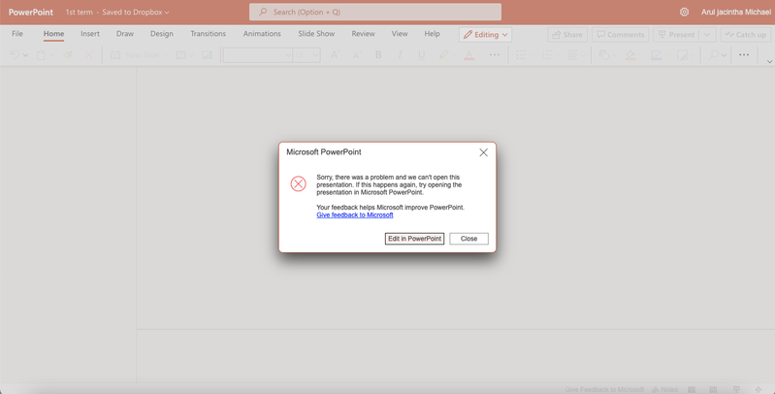Pick the text highlight color
Image resolution: width=775 pixels, height=394 pixels.
pos(443,55)
